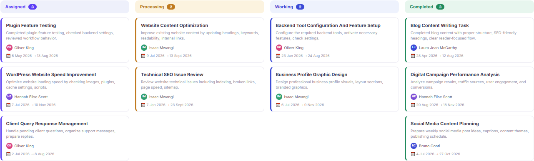Screen dimensions: 534x161
Task: Open Backend Tool Configuration And Feature Setup title
Action: pos(328,26)
